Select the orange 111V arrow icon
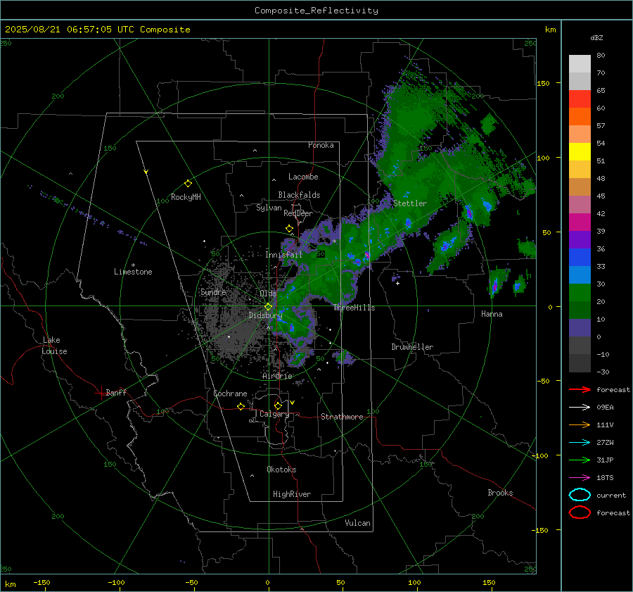This screenshot has height=592, width=633. (580, 424)
